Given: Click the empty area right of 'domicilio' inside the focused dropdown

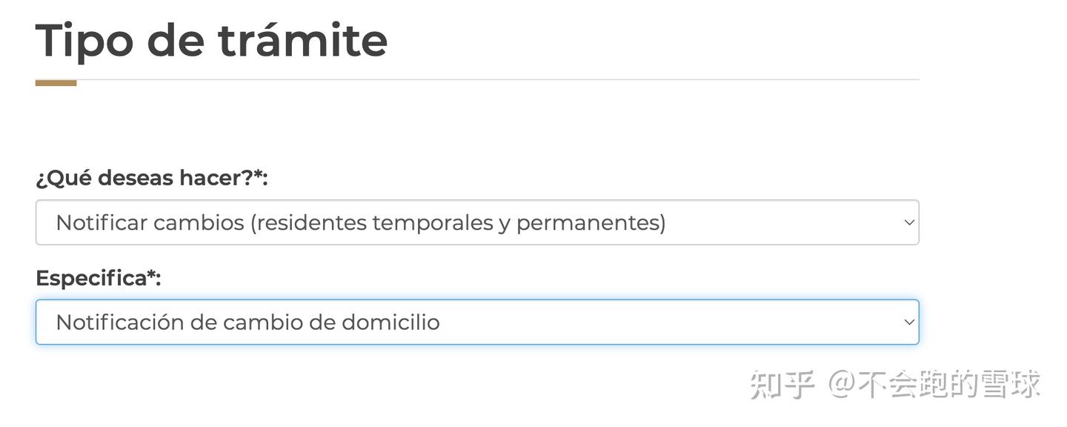Looking at the screenshot, I should (x=667, y=322).
